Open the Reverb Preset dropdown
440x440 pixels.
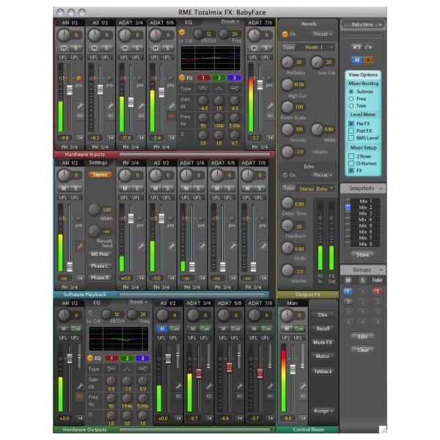(322, 34)
